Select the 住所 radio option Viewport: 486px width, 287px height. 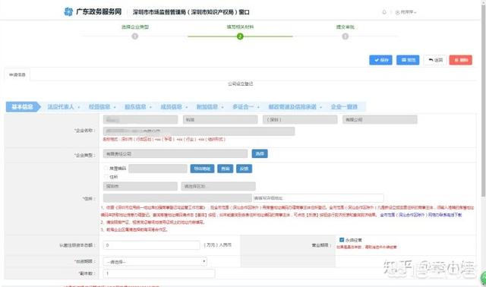(x=106, y=177)
